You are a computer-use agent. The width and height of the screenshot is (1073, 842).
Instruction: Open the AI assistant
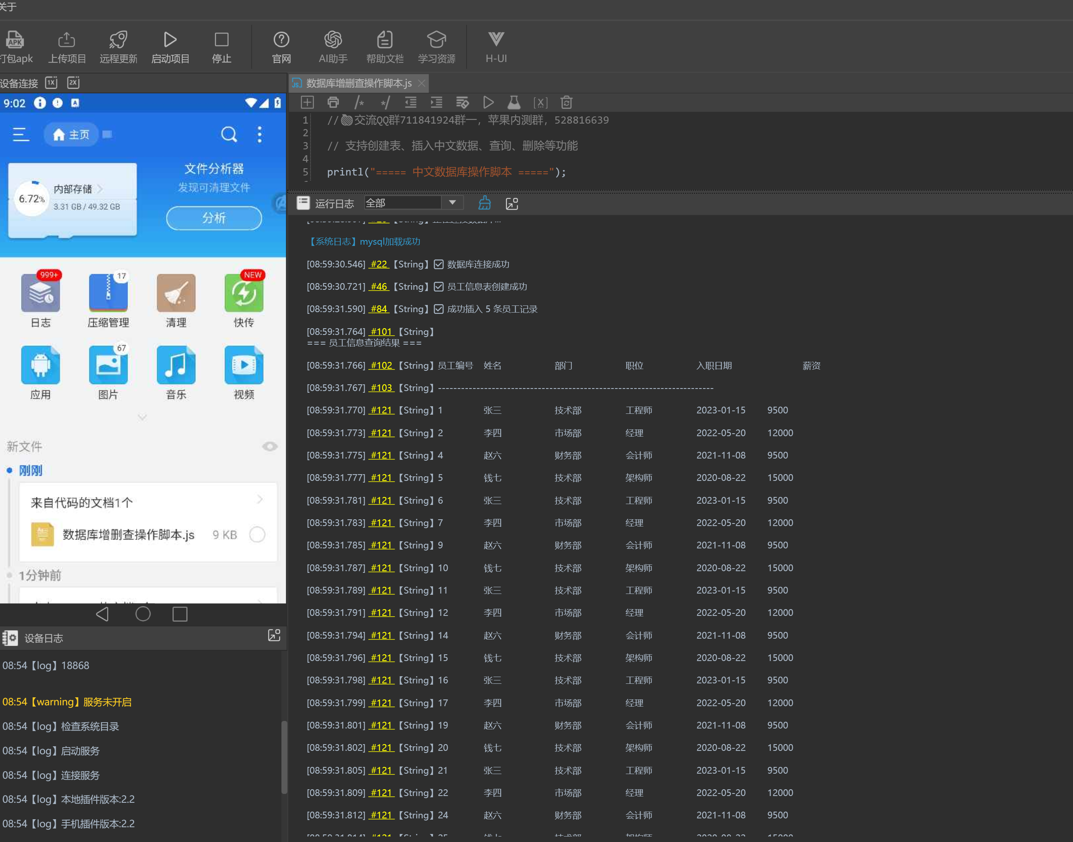click(333, 40)
